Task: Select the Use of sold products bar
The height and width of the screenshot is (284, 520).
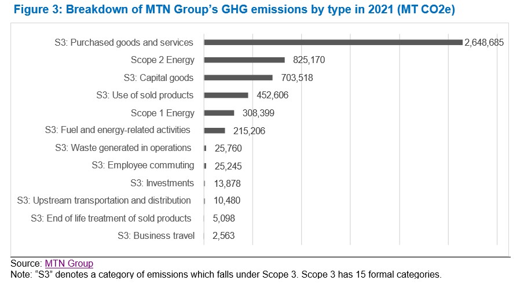Action: coord(226,95)
